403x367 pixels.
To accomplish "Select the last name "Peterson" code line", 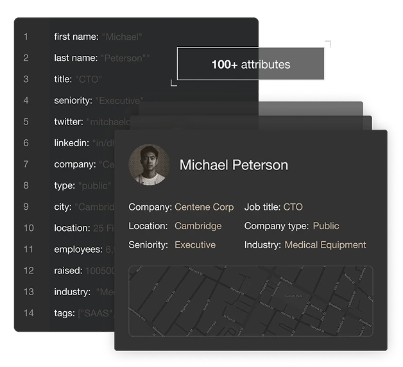I will (101, 58).
